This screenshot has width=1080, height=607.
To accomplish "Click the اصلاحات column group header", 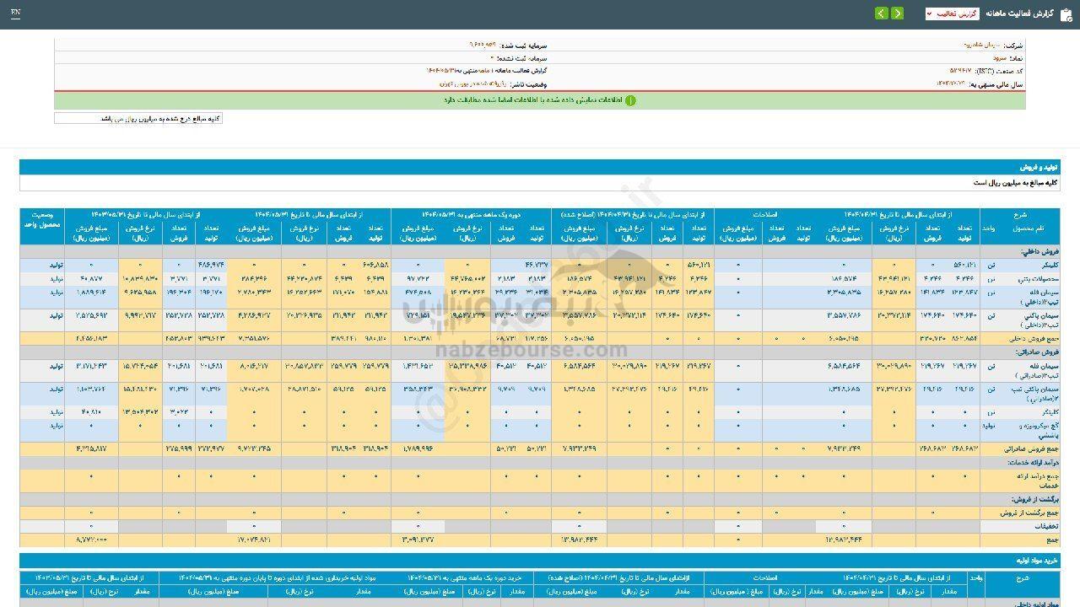I will [765, 215].
